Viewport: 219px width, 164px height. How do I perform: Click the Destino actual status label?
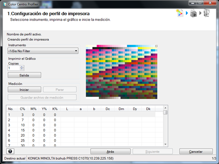pyautogui.click(x=15, y=158)
